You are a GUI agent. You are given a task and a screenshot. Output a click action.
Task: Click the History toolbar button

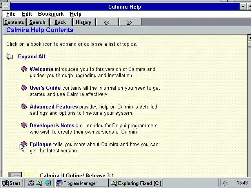click(84, 22)
